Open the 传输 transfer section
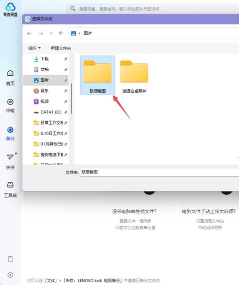Viewport: 239px width, 285px height. [x=10, y=106]
